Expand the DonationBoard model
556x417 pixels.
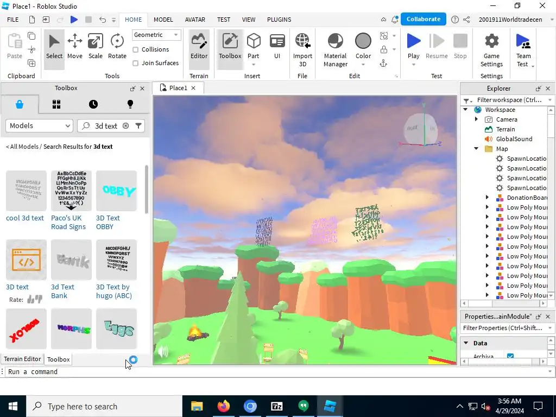tap(487, 198)
